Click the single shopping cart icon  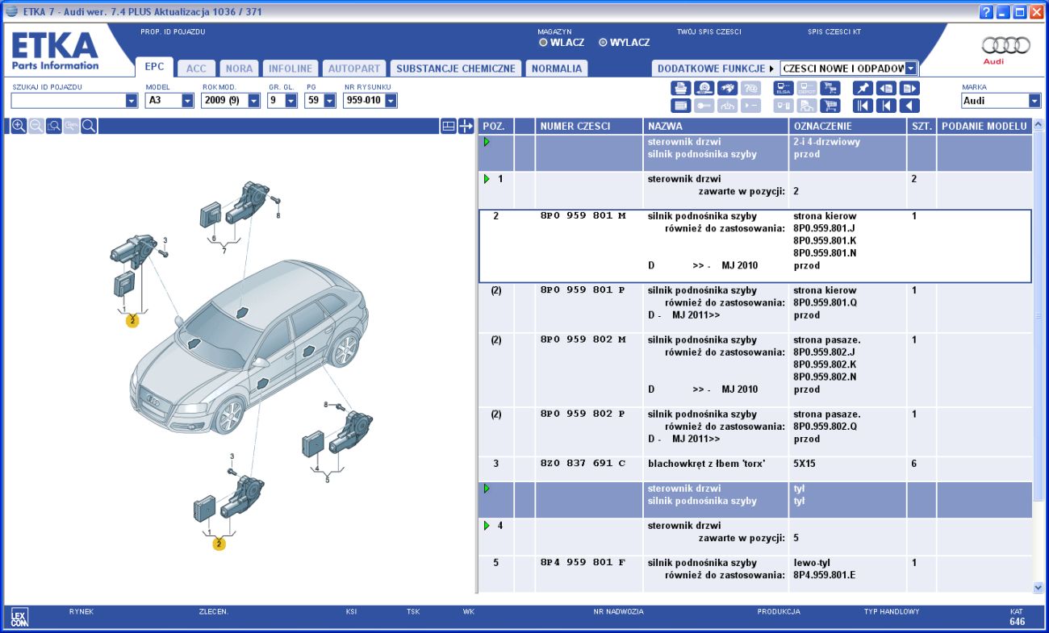point(830,106)
